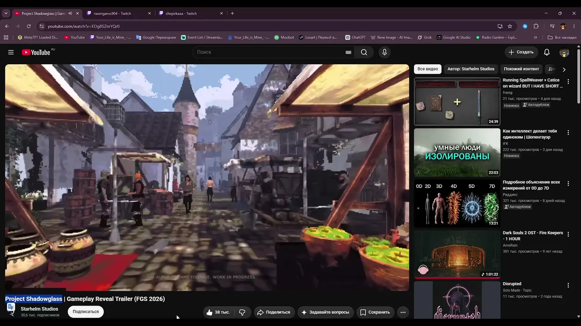Open the Chrome extensions puzzle menu

tap(536, 26)
